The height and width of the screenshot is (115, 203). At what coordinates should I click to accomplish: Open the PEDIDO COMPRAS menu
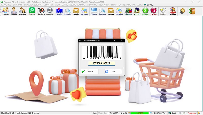coord(77,5)
